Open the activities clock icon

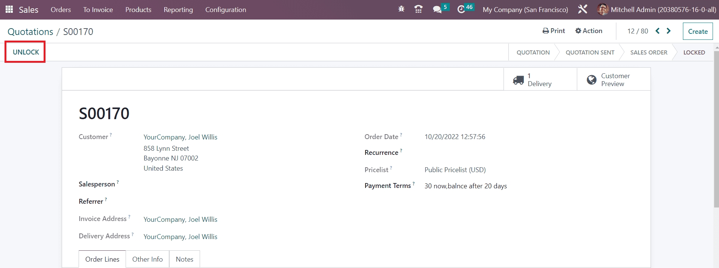[461, 9]
